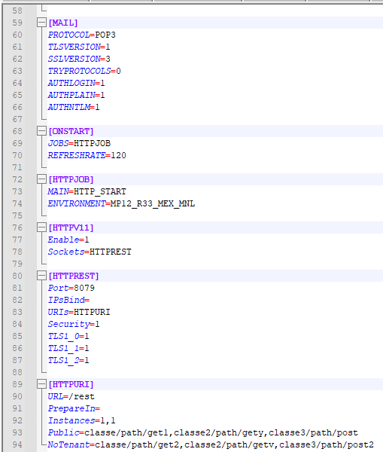Click the [ONSTART] header text

(x=71, y=131)
